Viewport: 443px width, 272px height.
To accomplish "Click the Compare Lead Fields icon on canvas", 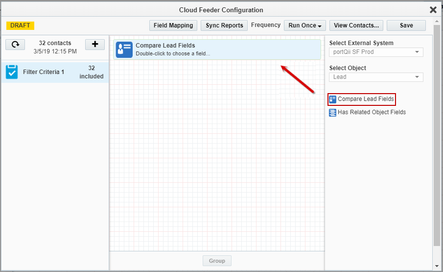I will [x=124, y=49].
